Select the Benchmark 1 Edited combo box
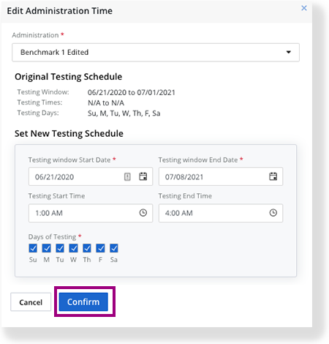Viewport: 329px width, 344px height. [156, 53]
